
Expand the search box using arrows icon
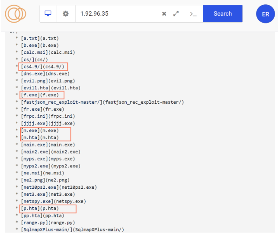[x=176, y=13]
